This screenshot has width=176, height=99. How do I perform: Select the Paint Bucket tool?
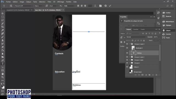2,50
